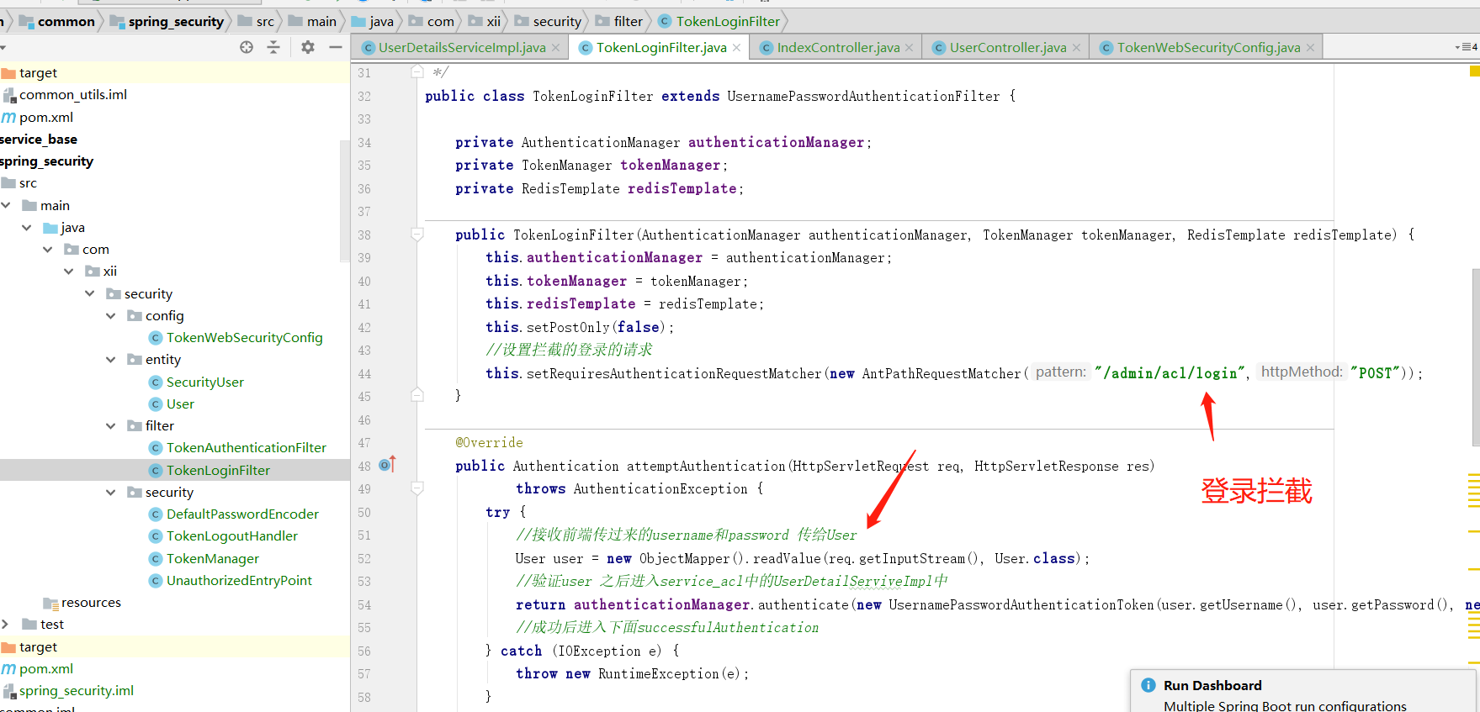
Task: Select TokenLoginFilter in project tree
Action: click(218, 471)
